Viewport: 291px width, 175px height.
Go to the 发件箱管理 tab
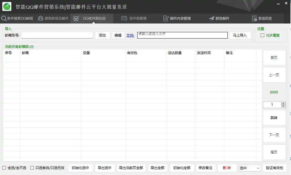134,18
